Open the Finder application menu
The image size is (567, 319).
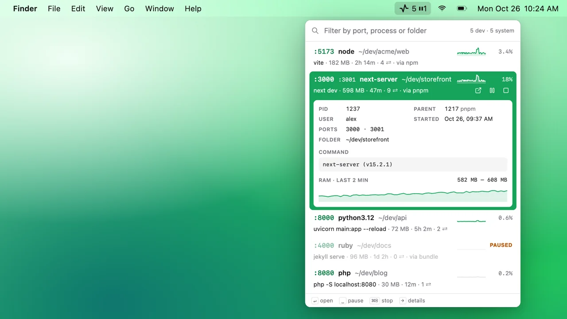[25, 8]
